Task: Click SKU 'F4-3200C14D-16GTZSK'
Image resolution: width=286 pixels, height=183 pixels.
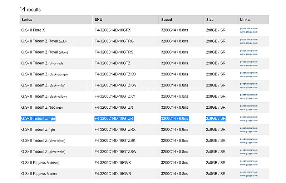Action: (x=115, y=140)
